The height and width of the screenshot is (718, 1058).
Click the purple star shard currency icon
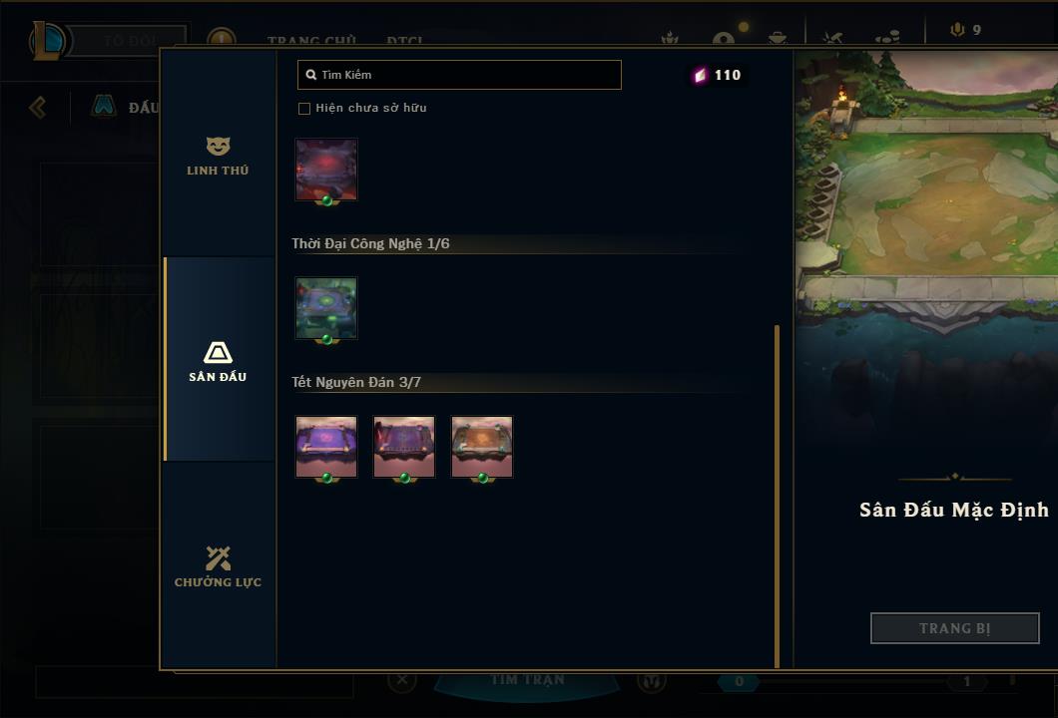701,75
